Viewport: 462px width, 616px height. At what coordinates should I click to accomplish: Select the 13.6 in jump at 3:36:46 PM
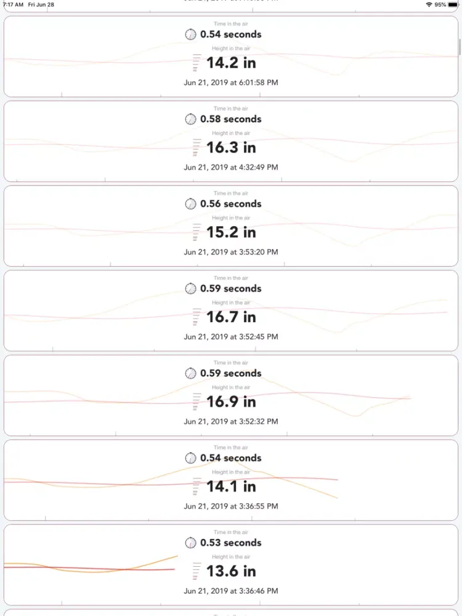click(x=231, y=565)
